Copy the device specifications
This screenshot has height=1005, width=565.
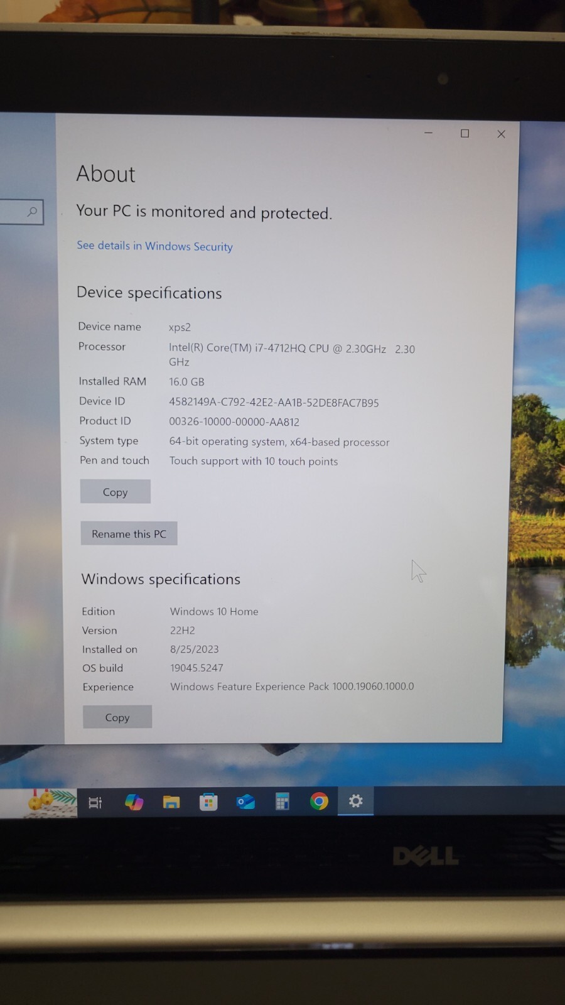pyautogui.click(x=116, y=492)
